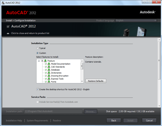Click the main panel scrollbar thumb
The image size is (162, 126).
[159, 60]
